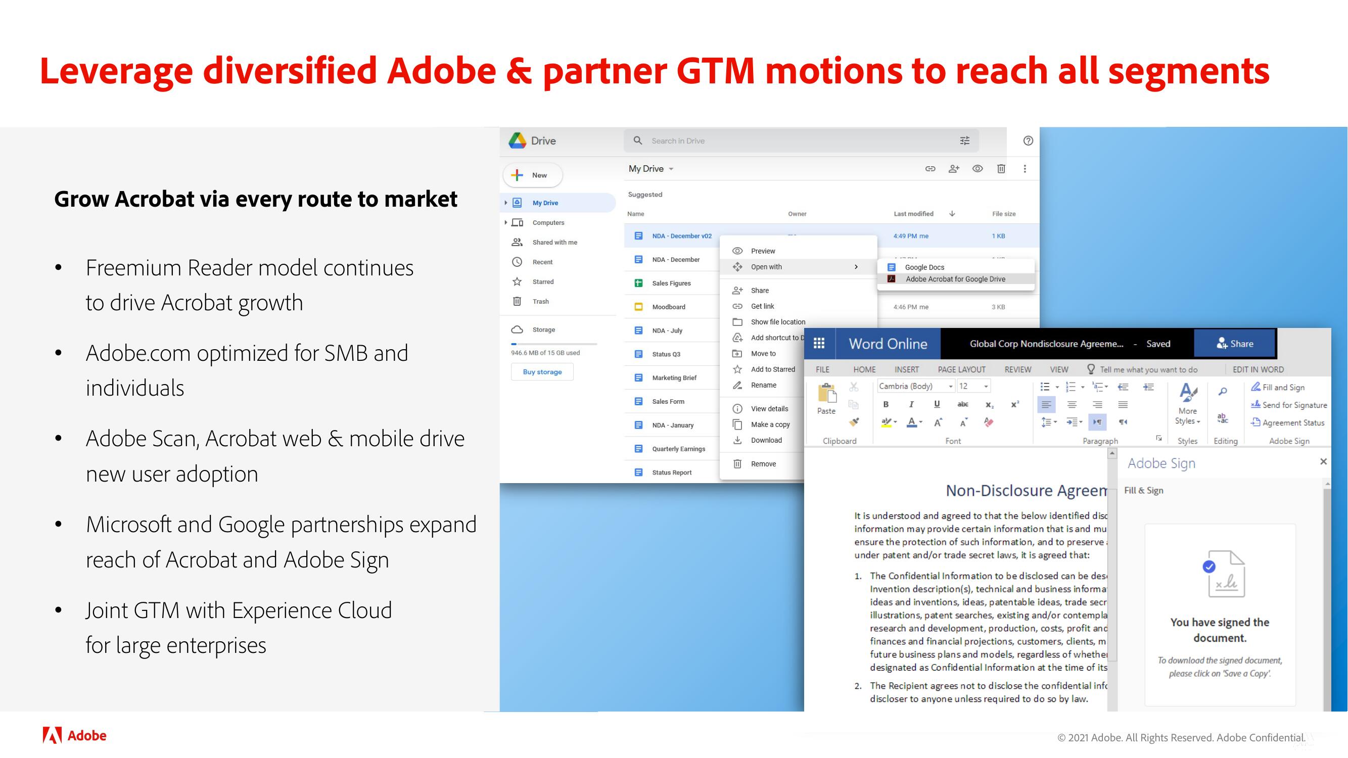Select justify alignment in Paragraph group
Screen dimensions: 1348x758
[x=1123, y=405]
